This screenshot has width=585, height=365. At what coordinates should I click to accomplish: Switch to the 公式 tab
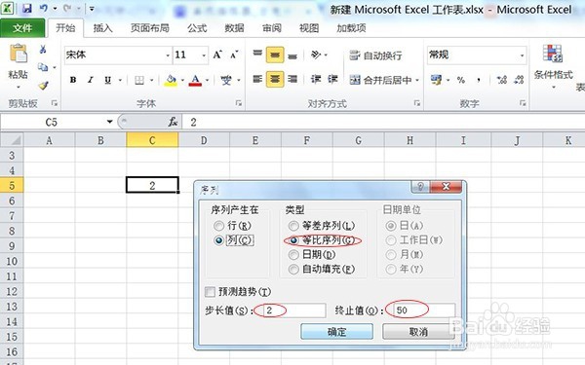click(x=197, y=28)
